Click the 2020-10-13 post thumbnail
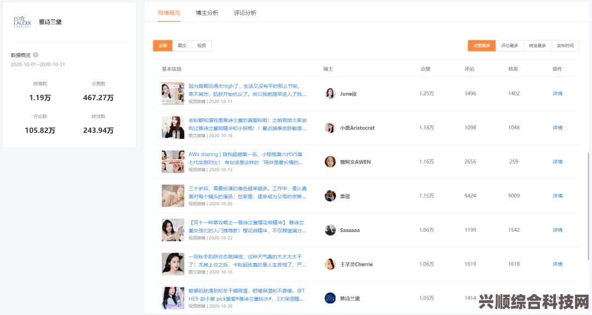The height and width of the screenshot is (315, 592). tap(173, 162)
